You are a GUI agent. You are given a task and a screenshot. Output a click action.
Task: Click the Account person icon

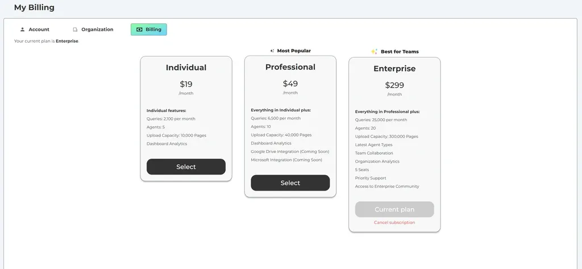coord(22,30)
